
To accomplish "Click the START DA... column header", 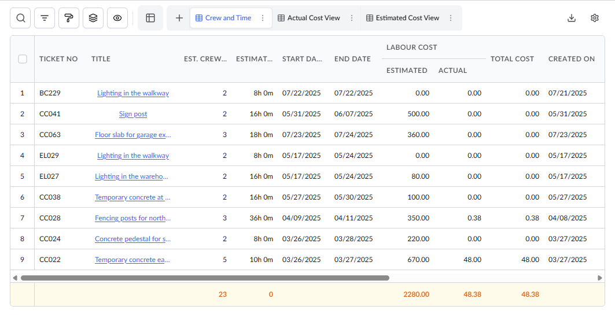I will (x=302, y=59).
